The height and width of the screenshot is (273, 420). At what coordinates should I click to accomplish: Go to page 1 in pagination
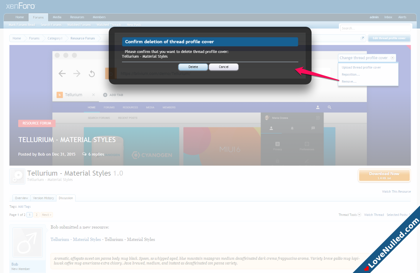(x=30, y=215)
